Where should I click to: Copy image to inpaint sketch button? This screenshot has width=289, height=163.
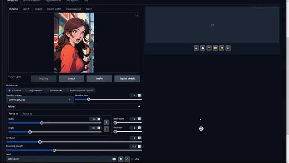127,78
